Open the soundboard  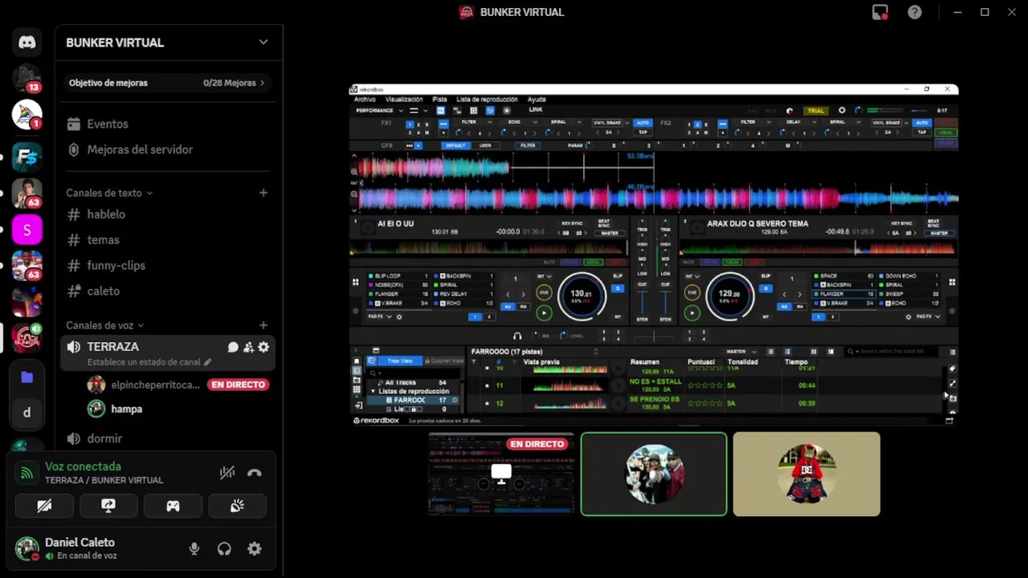[237, 506]
